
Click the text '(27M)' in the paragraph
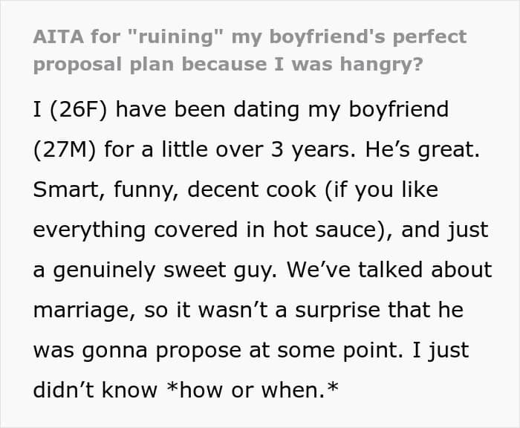[65, 149]
